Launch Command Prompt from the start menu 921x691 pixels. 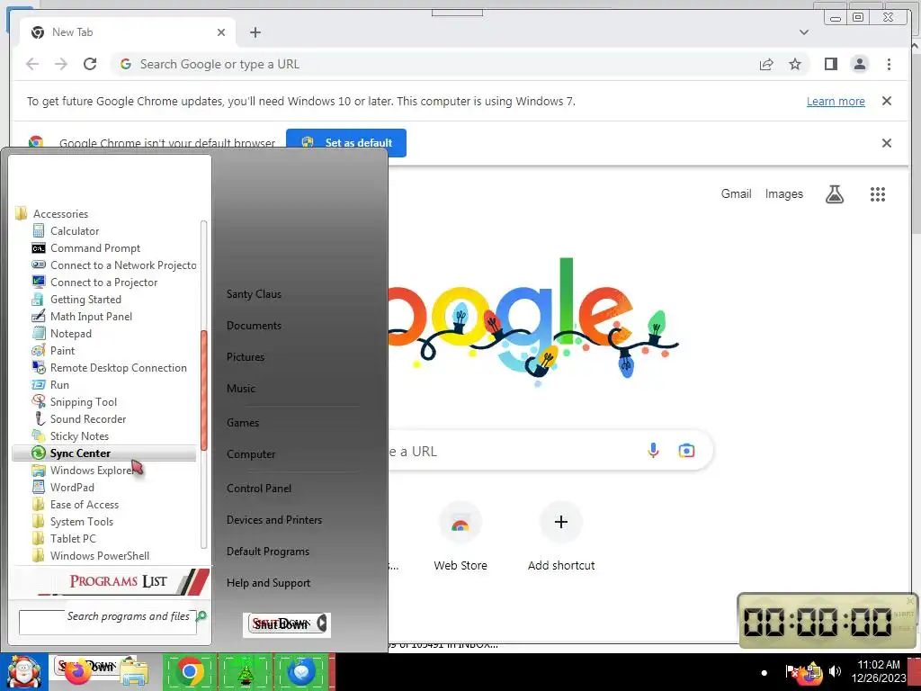click(x=94, y=248)
